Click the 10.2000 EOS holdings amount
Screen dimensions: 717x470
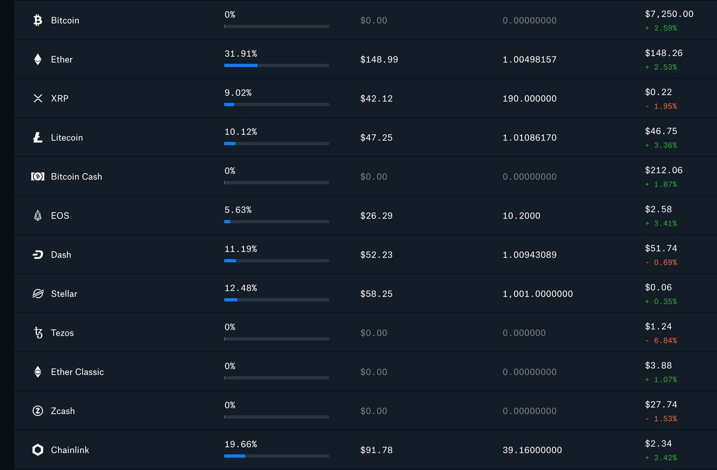[x=522, y=216]
